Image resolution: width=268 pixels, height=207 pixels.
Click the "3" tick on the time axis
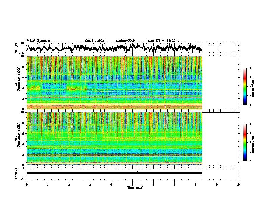point(90,185)
